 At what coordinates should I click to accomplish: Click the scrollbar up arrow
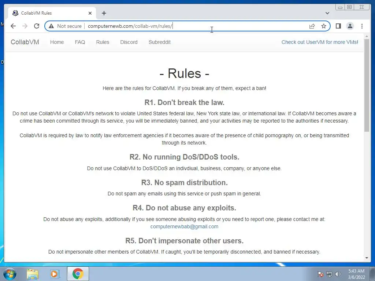[x=367, y=36]
